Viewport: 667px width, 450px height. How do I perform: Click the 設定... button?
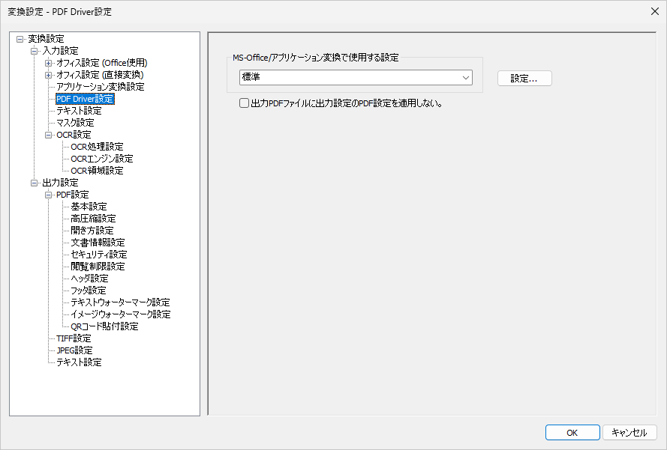pyautogui.click(x=524, y=78)
